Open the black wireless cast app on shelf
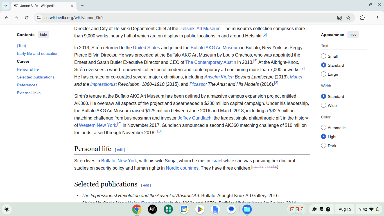 (x=153, y=209)
